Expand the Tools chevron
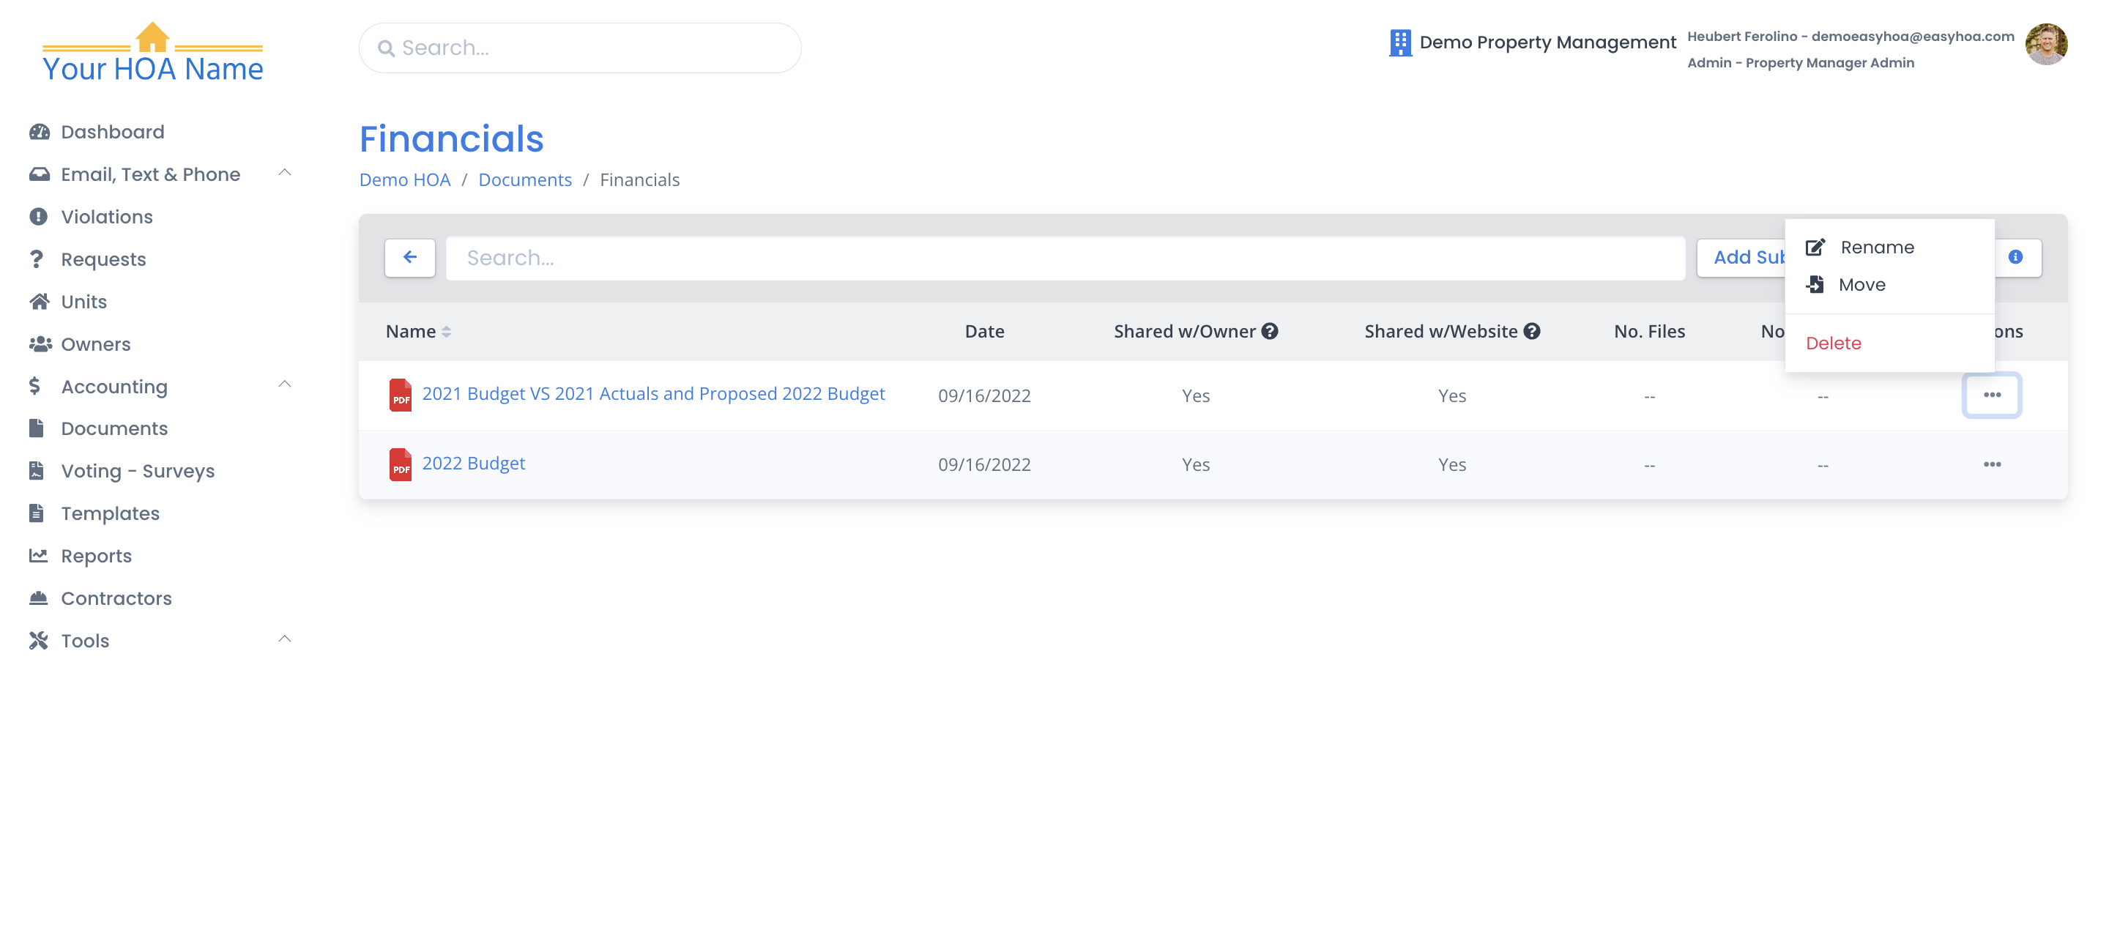Image resolution: width=2109 pixels, height=933 pixels. (285, 639)
